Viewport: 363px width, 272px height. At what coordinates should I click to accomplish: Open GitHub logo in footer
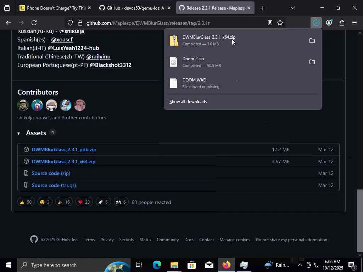(x=34, y=239)
